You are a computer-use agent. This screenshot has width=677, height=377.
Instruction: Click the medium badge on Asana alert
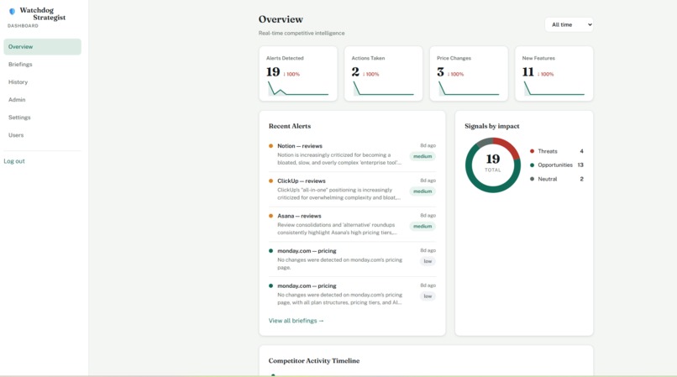click(x=422, y=227)
